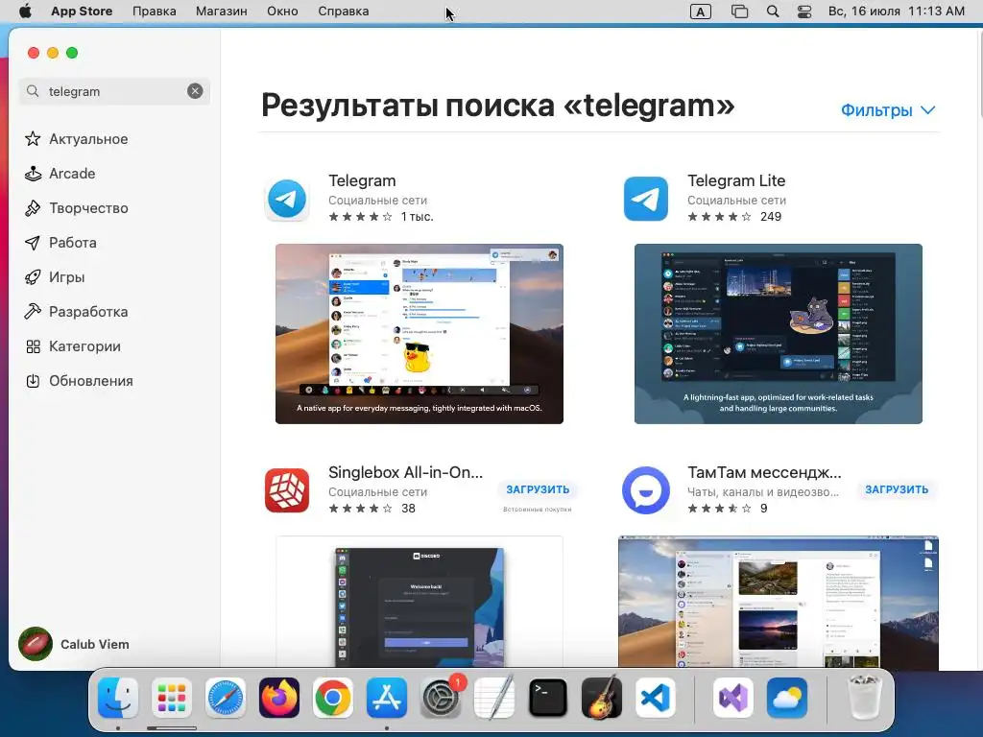Open System Preferences from the Dock
This screenshot has height=737, width=983.
click(441, 698)
